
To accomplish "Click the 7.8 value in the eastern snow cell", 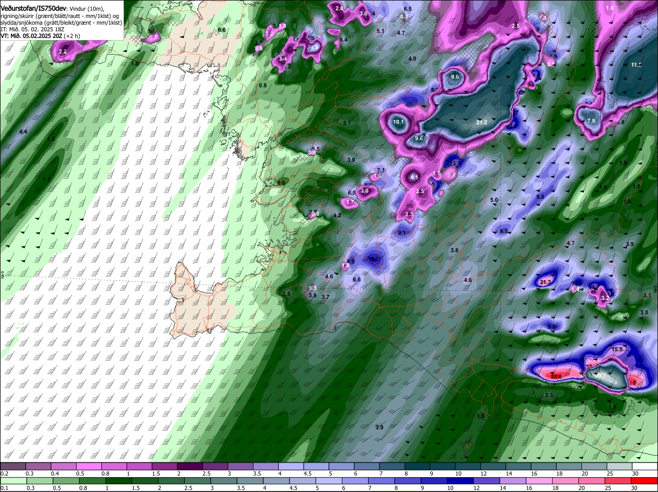I will coord(591,121).
